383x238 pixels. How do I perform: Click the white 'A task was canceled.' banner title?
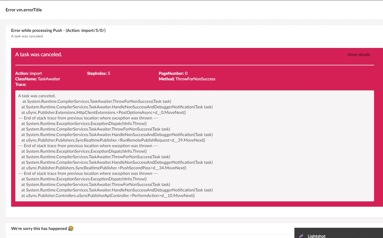[39, 55]
